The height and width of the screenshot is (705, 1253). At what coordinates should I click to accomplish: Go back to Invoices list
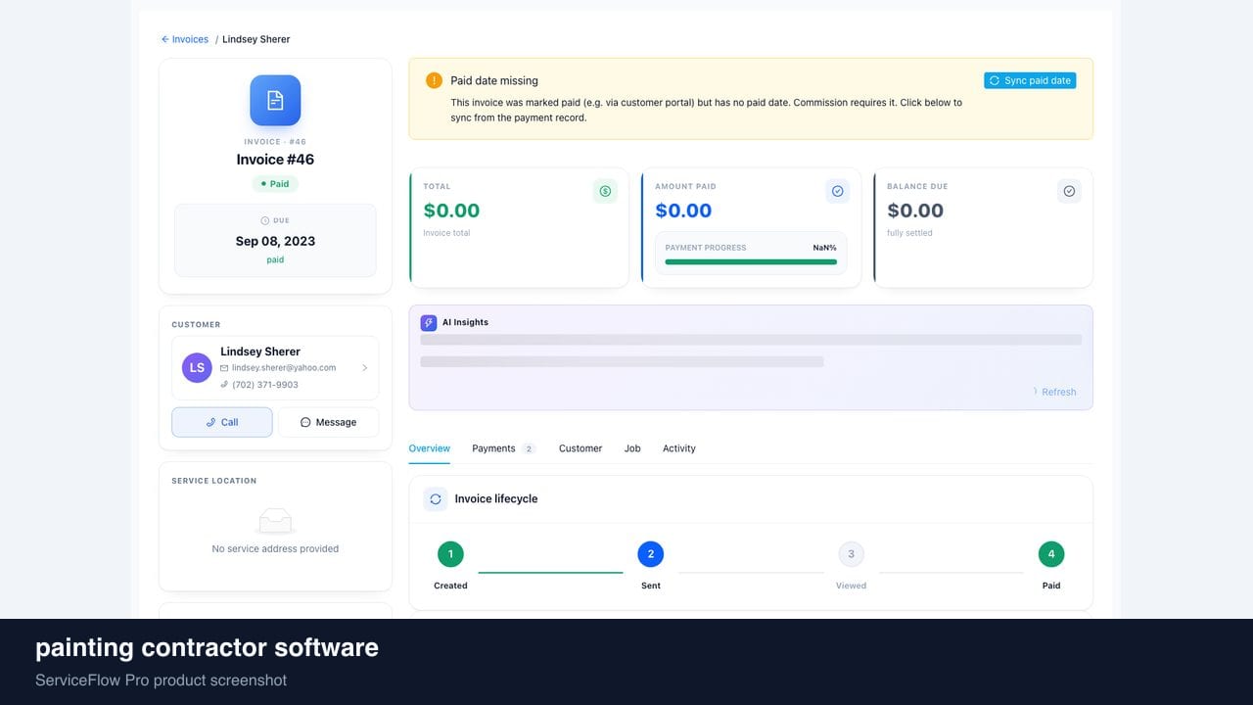tap(185, 39)
